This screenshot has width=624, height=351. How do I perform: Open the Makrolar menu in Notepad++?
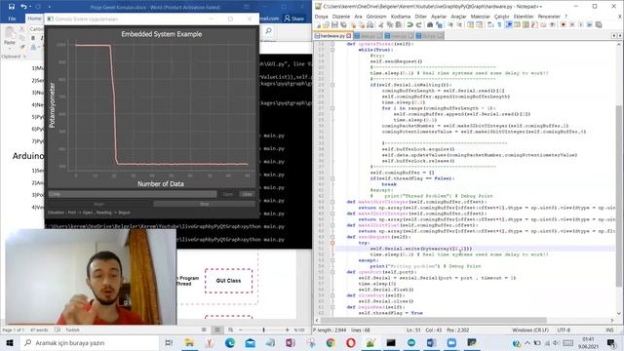[x=481, y=17]
